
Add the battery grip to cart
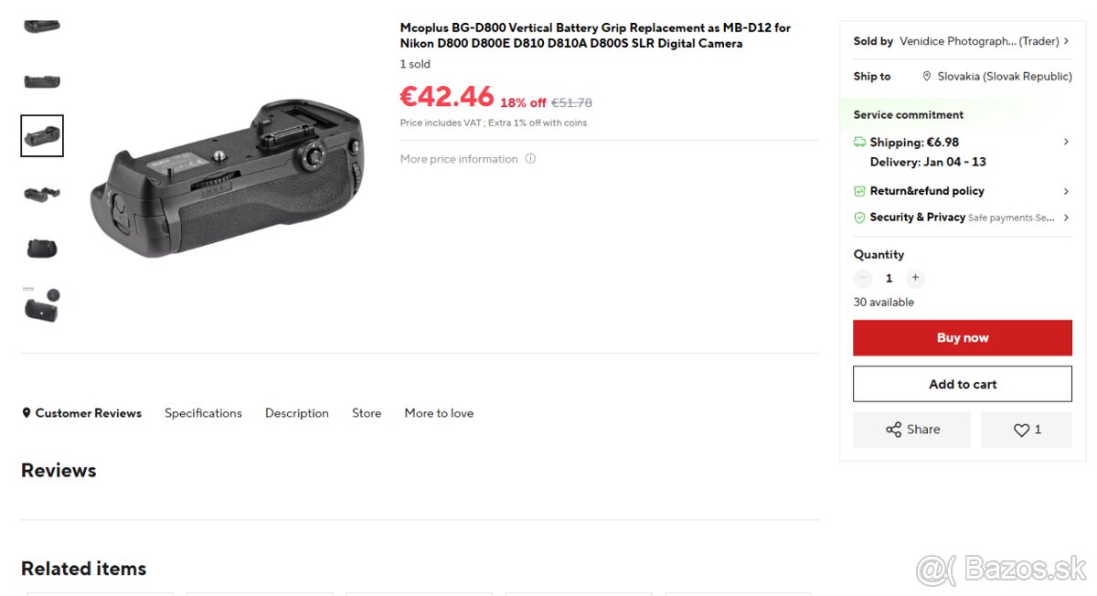(963, 384)
